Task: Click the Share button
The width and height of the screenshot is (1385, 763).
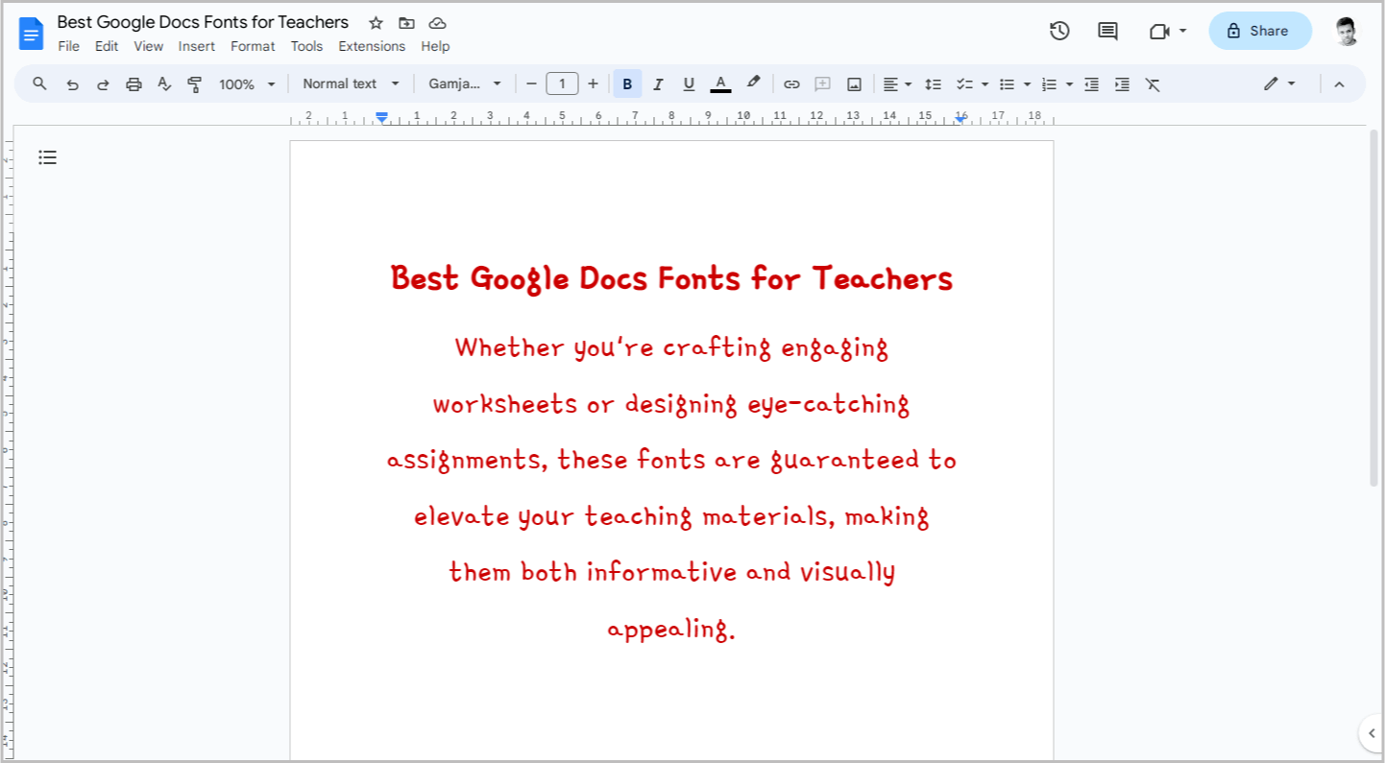Action: 1259,30
